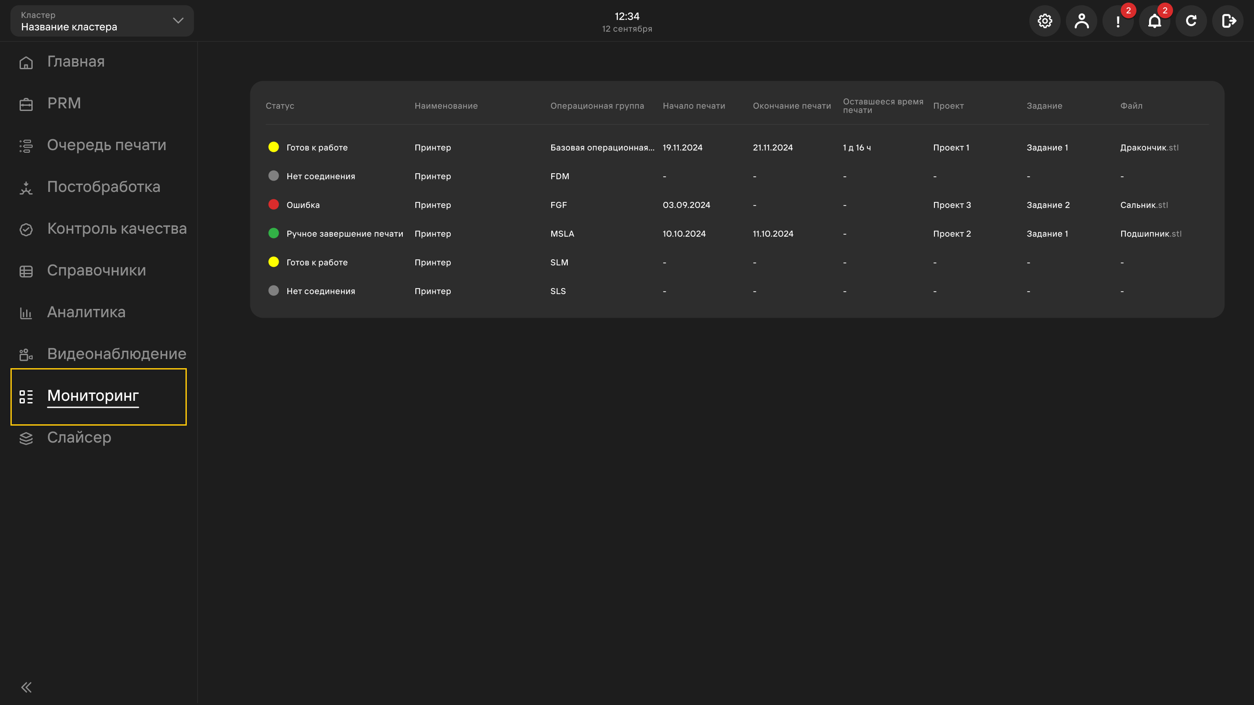1254x705 pixels.
Task: Click the Ручное завершение печати status text
Action: tap(345, 234)
